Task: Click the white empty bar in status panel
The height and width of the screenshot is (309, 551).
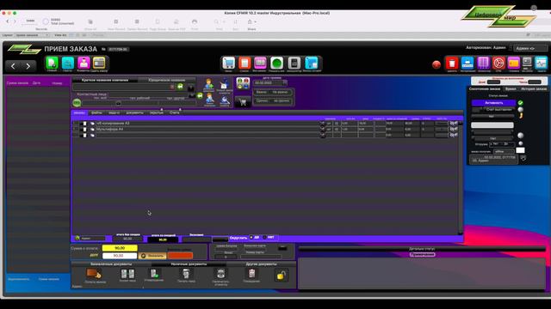Action: click(x=492, y=125)
